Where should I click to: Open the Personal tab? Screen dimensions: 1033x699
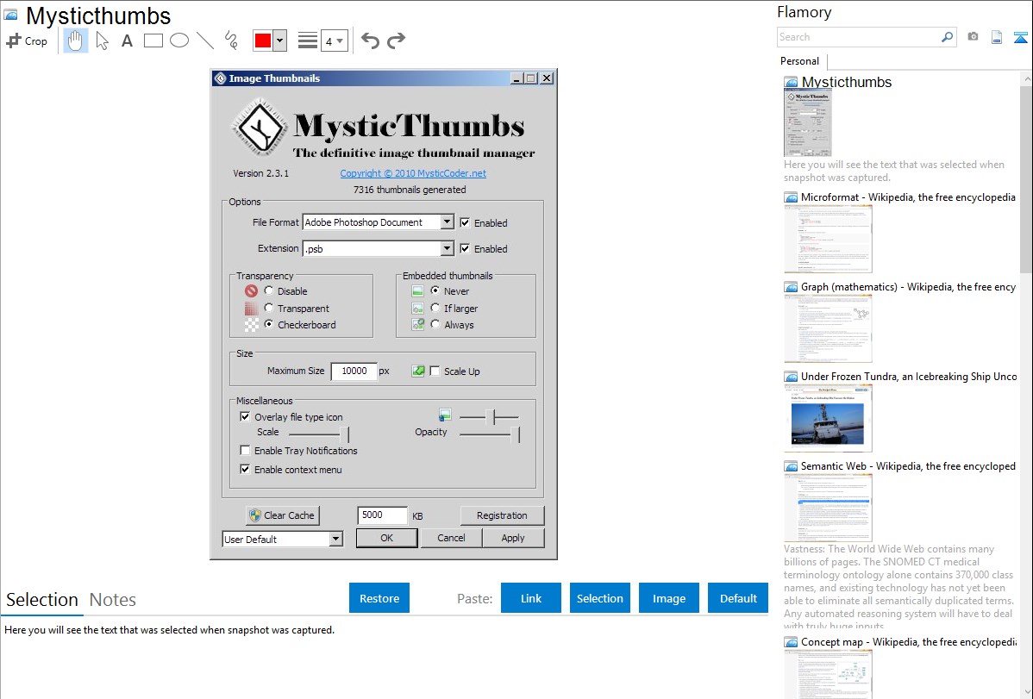tap(800, 60)
